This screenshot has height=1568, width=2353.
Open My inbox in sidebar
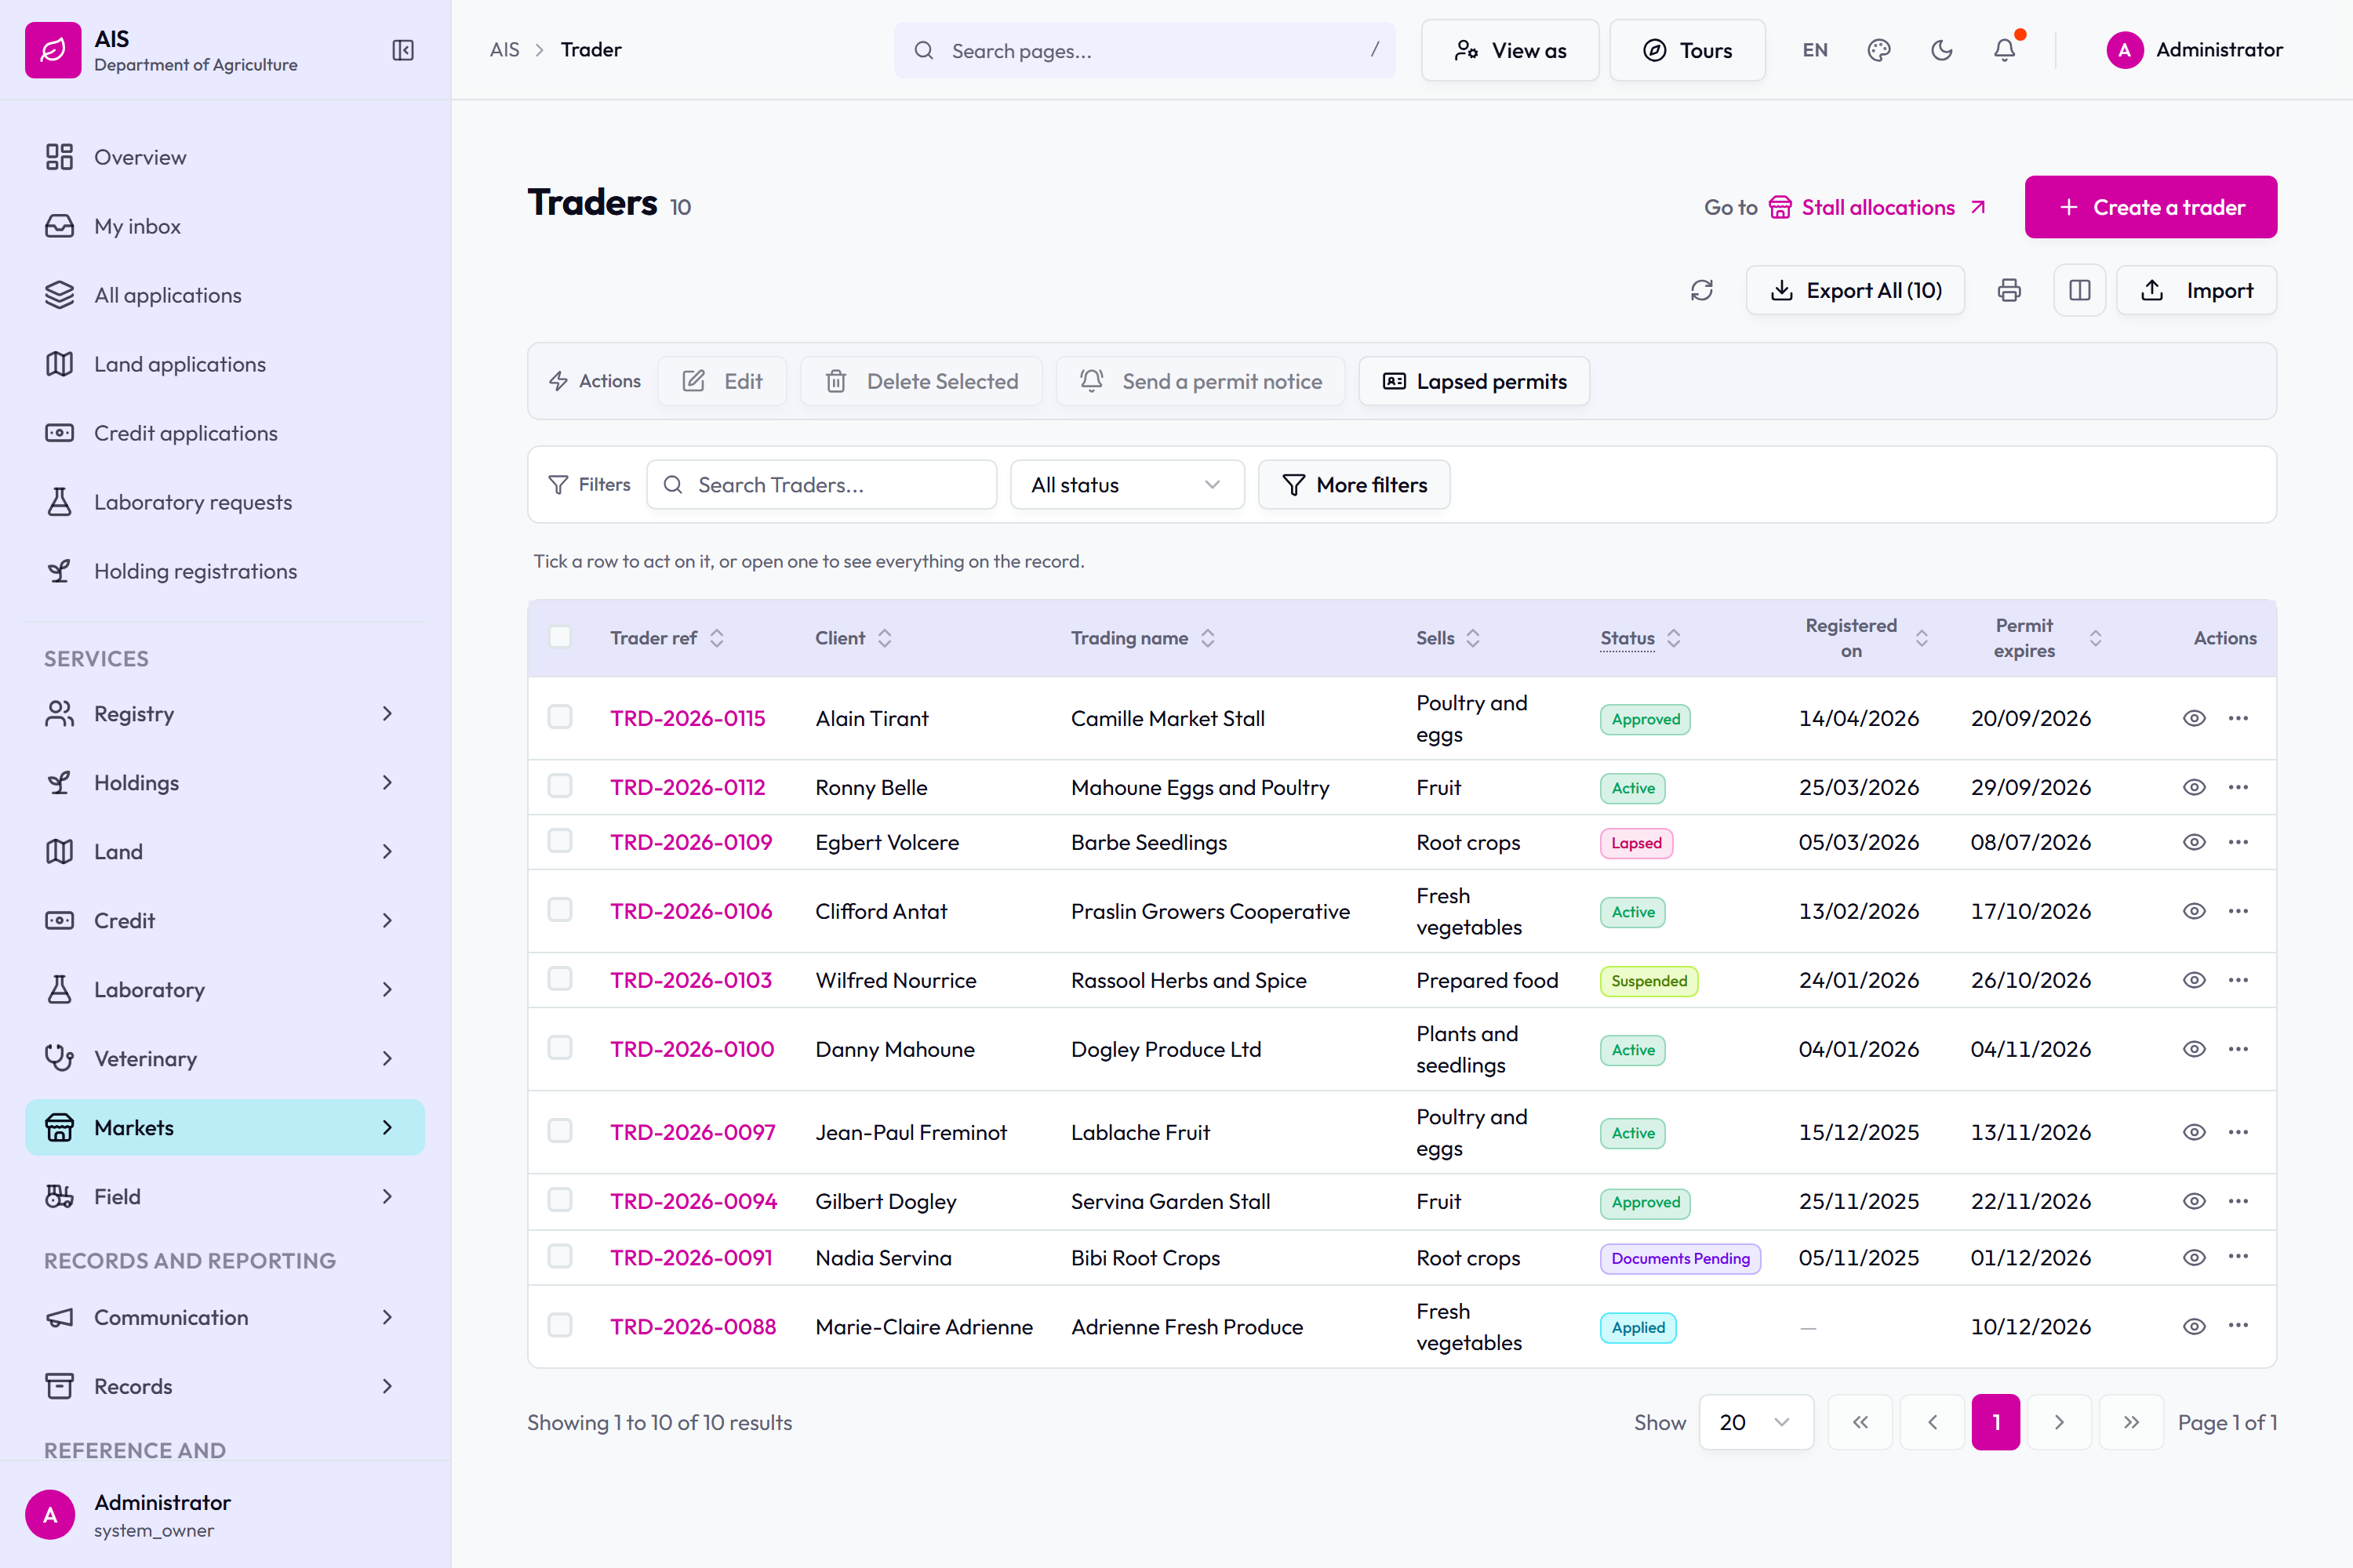225,226
